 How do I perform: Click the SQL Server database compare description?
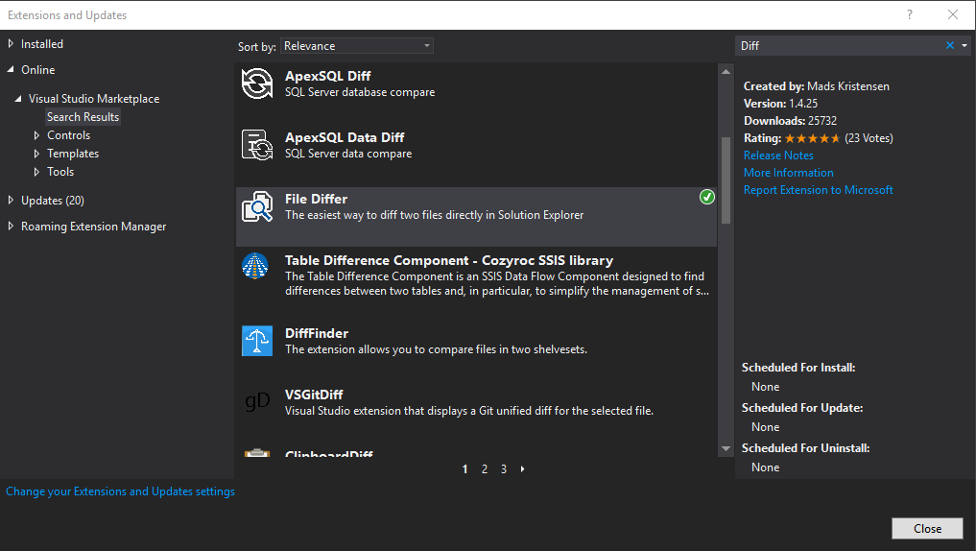(360, 92)
